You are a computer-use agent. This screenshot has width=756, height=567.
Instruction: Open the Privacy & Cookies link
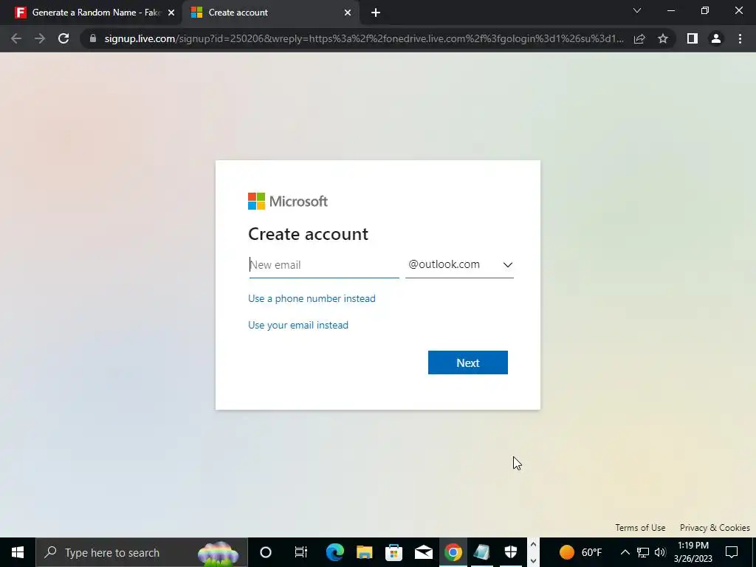pyautogui.click(x=715, y=527)
